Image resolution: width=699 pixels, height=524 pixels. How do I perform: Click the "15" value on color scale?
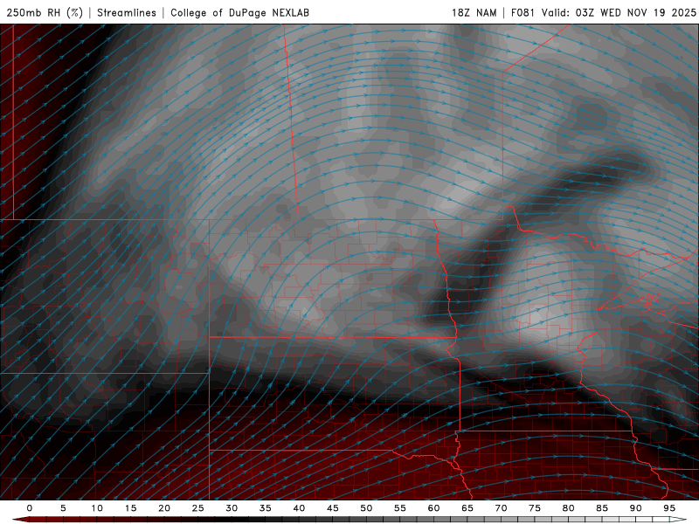(x=130, y=508)
